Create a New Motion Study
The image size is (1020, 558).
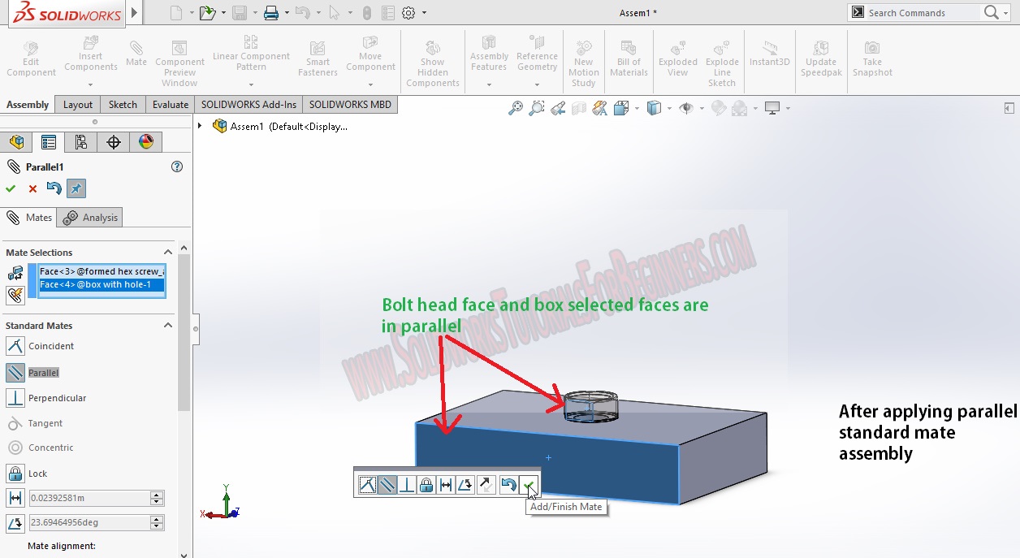(583, 57)
